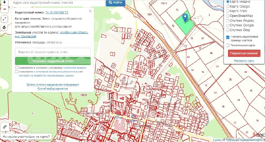Screen dimensions: 265x142
Task: Click parcel labeled 41 on map
Action: [x=251, y=90]
